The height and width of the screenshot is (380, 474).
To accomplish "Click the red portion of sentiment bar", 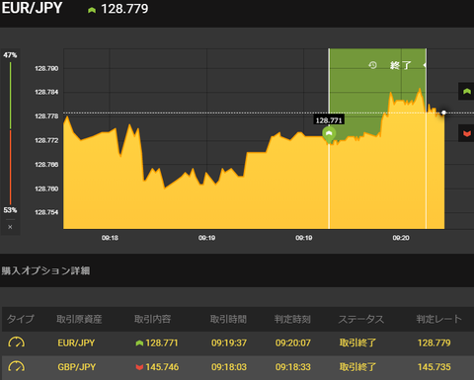I will [10, 168].
